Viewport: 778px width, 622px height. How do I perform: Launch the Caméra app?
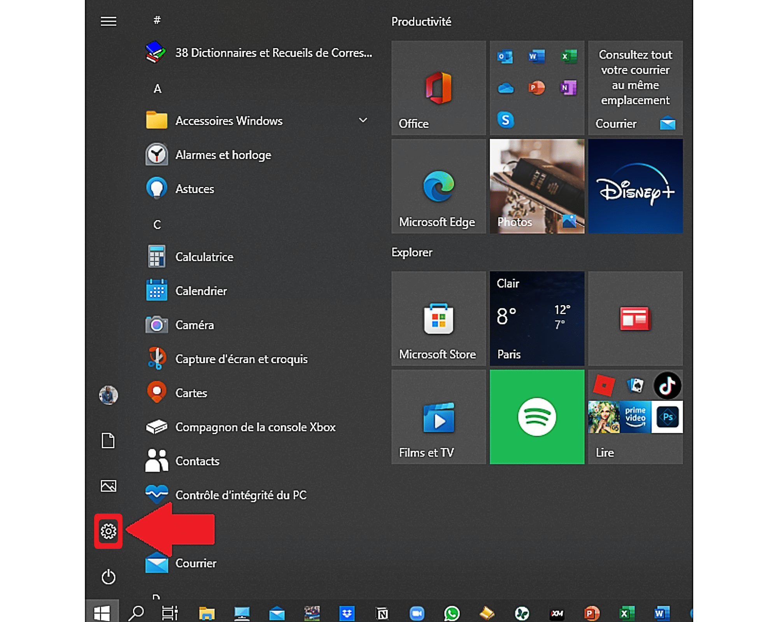258,325
